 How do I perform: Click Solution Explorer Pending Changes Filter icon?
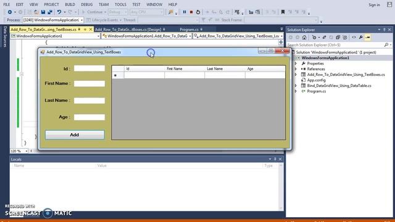tap(314, 37)
